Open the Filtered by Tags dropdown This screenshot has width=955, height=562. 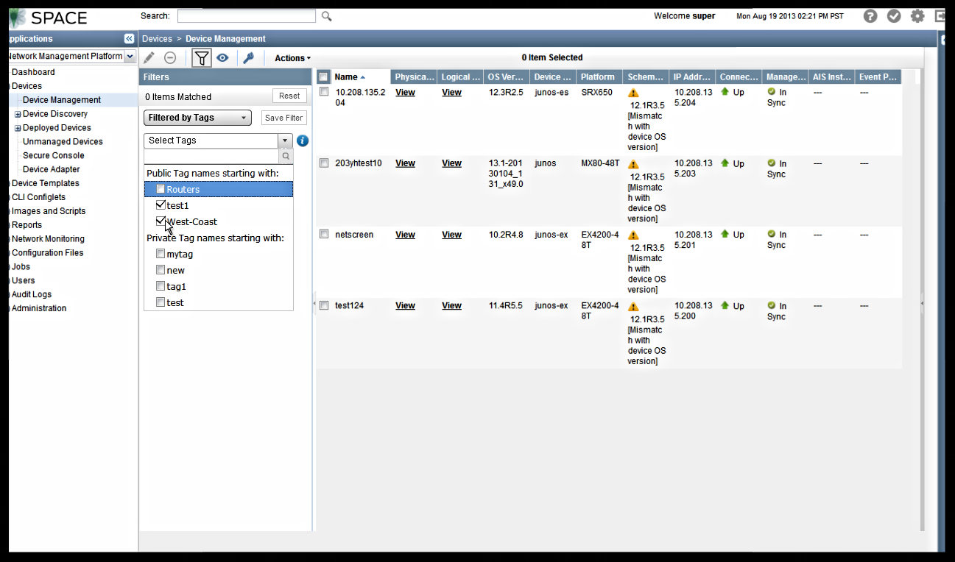click(197, 118)
